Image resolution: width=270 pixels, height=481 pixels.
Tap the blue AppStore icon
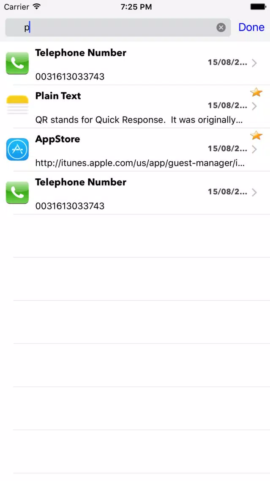[17, 149]
